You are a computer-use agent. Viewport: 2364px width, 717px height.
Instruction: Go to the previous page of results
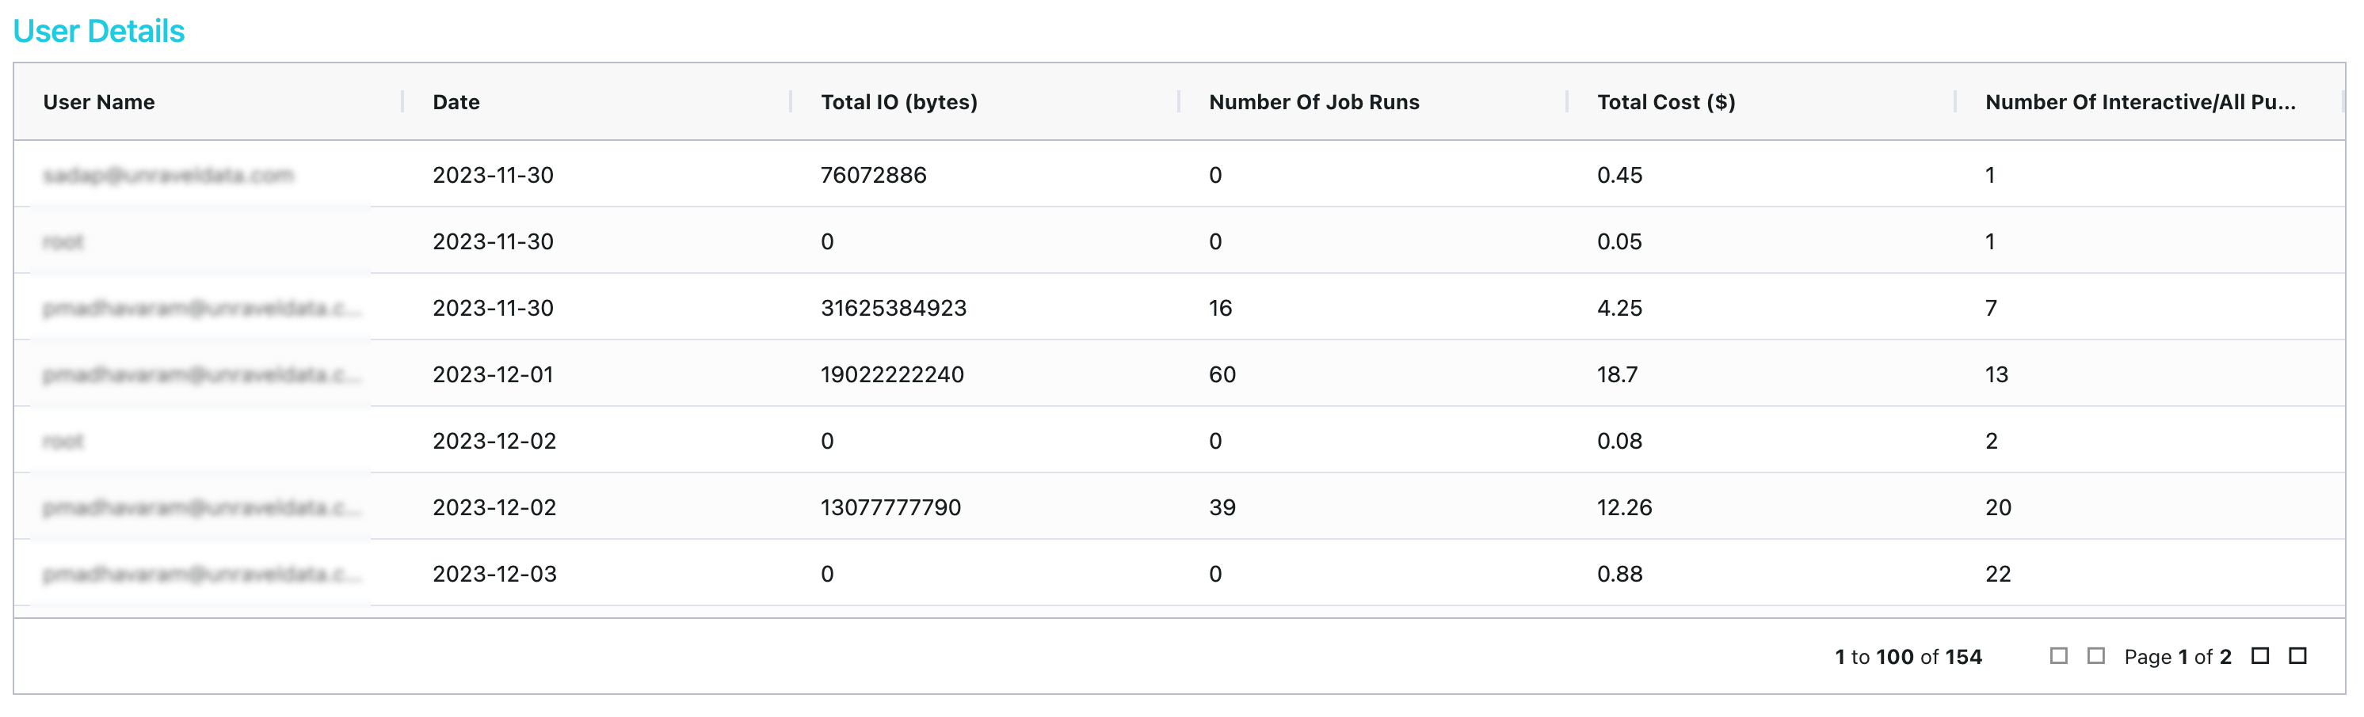2095,655
